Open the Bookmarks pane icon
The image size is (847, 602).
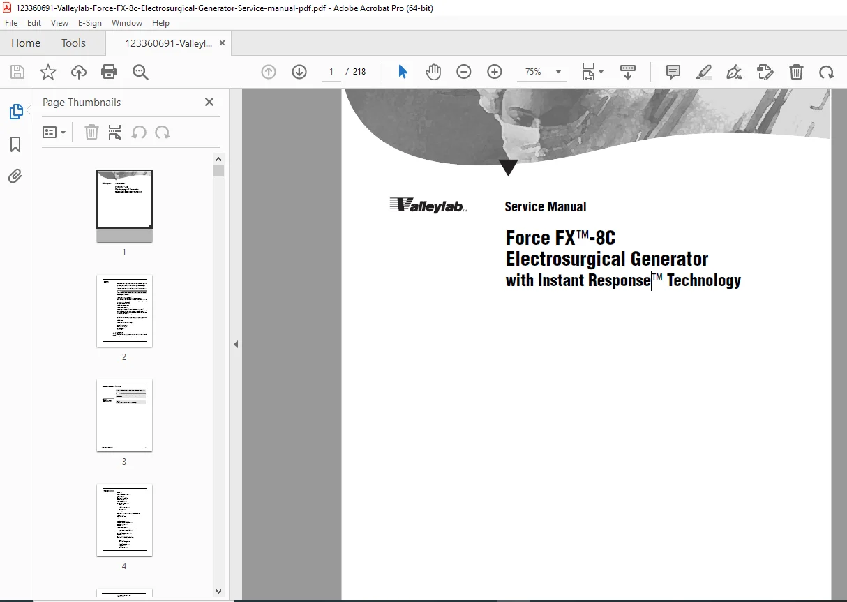click(15, 144)
